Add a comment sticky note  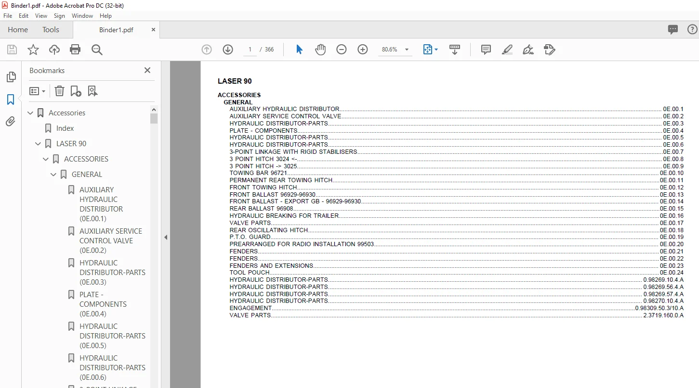pos(486,50)
